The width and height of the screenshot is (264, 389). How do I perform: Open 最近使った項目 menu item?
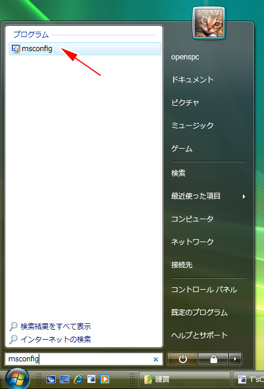pyautogui.click(x=195, y=196)
